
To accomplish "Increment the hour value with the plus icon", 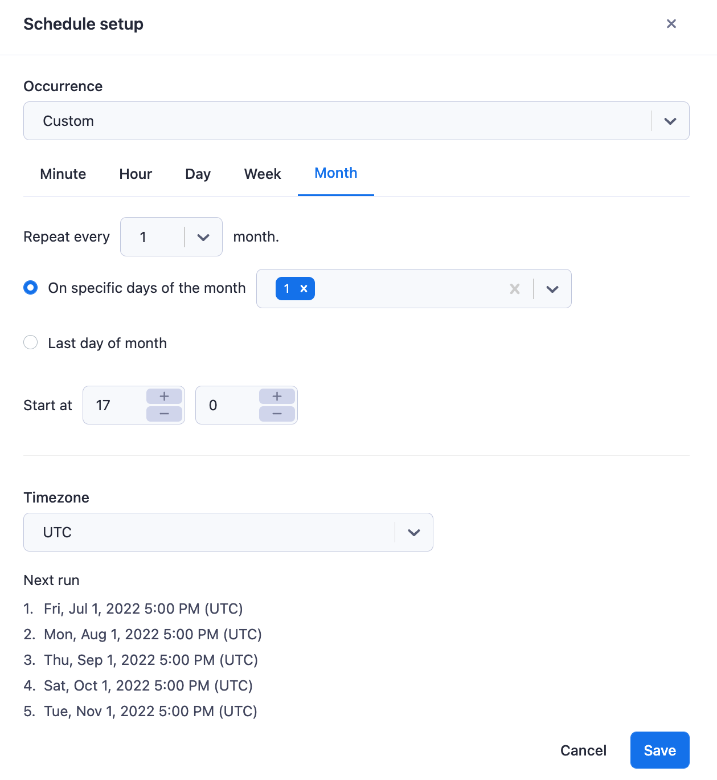I will [163, 396].
